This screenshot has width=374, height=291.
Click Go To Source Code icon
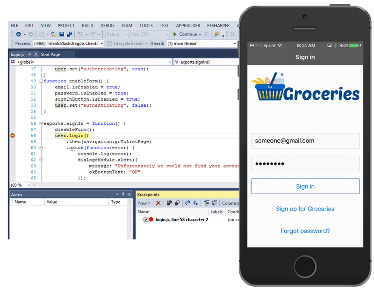point(207,203)
